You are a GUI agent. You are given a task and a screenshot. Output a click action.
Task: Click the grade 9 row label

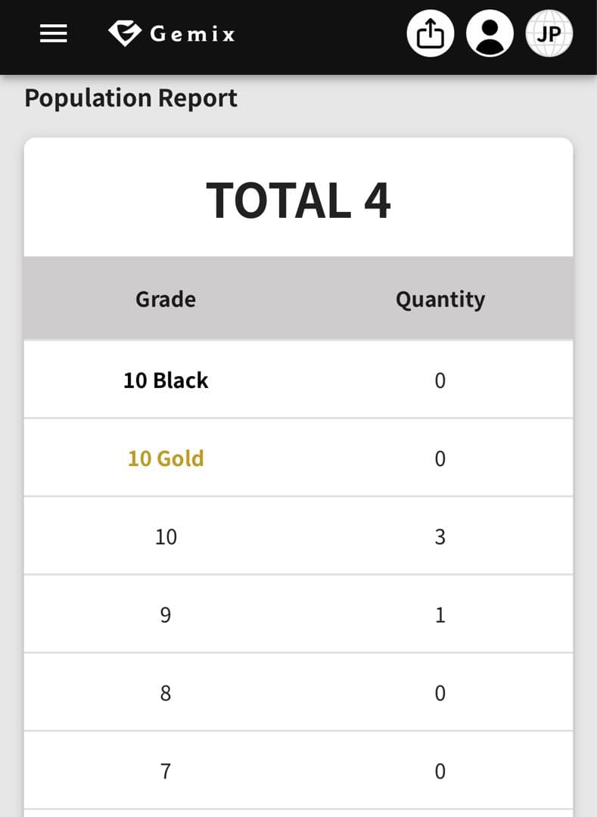pos(166,615)
